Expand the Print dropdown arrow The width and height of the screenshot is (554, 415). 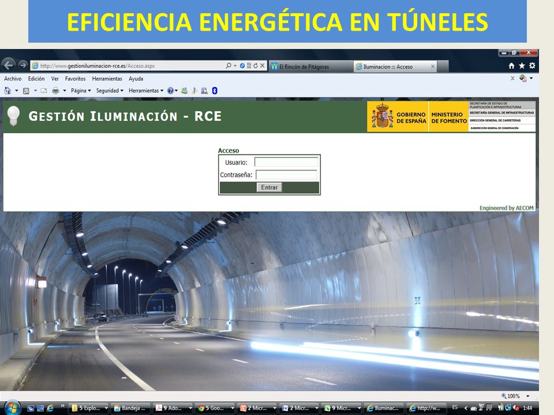pyautogui.click(x=65, y=90)
